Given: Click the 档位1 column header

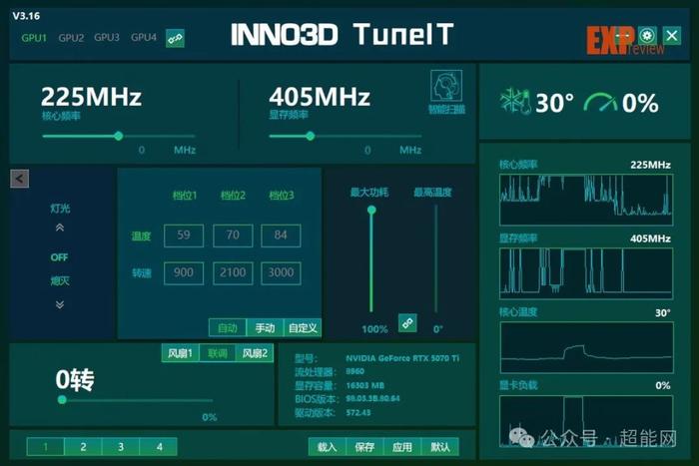Looking at the screenshot, I should click(x=185, y=196).
